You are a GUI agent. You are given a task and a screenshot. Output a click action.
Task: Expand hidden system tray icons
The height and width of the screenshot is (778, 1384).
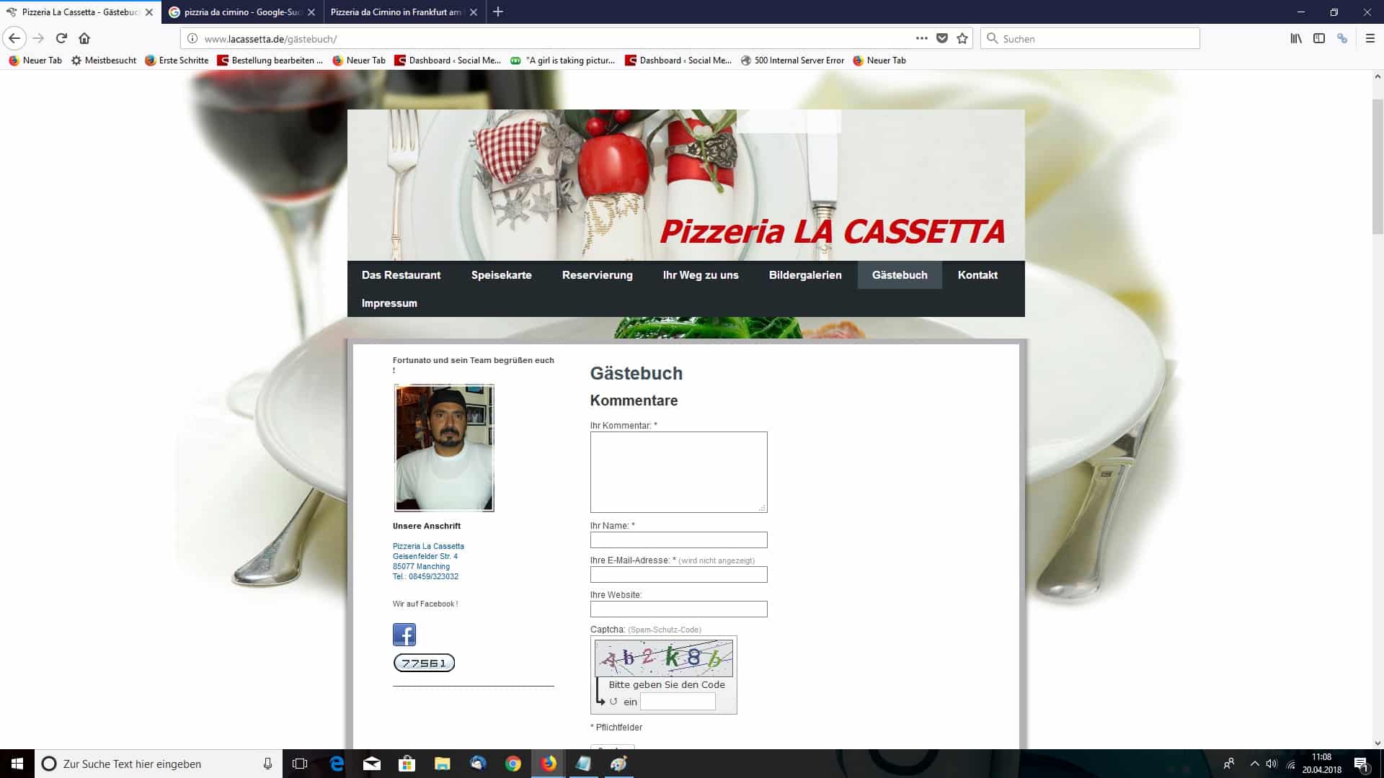[x=1254, y=764]
